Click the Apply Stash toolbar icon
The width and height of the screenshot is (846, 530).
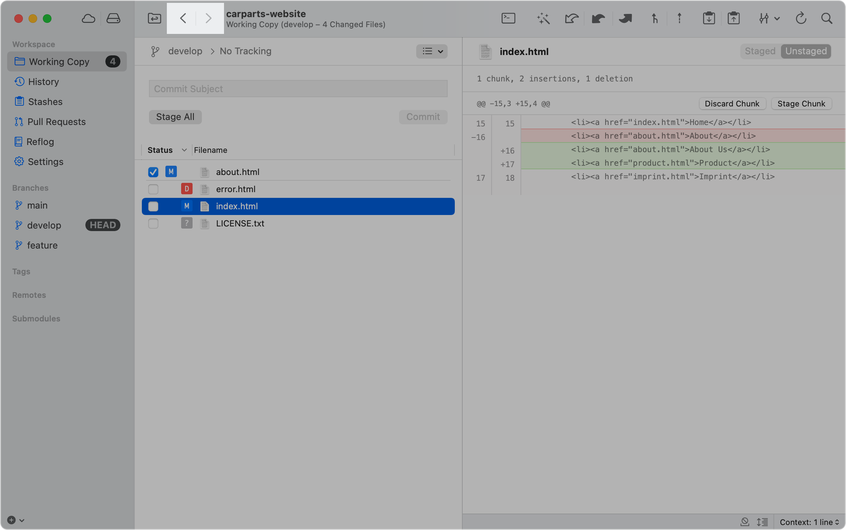(733, 18)
